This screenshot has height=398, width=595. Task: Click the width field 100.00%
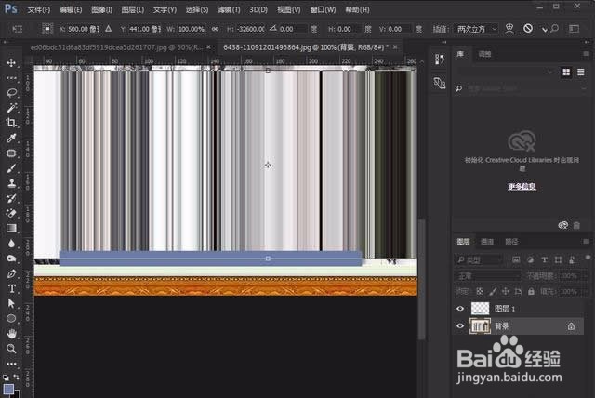[192, 29]
